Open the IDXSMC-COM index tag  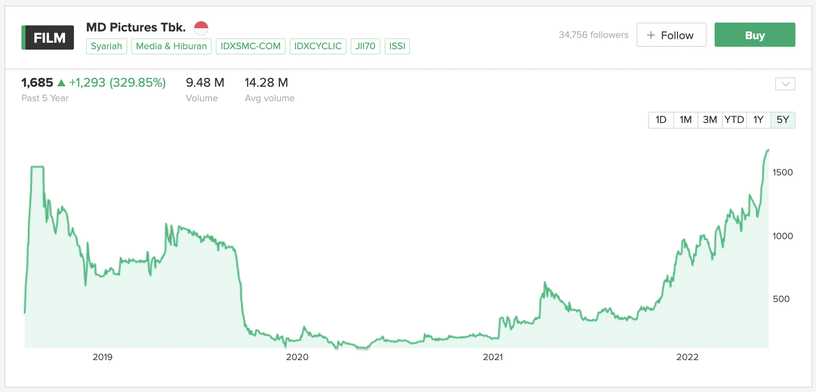(250, 46)
